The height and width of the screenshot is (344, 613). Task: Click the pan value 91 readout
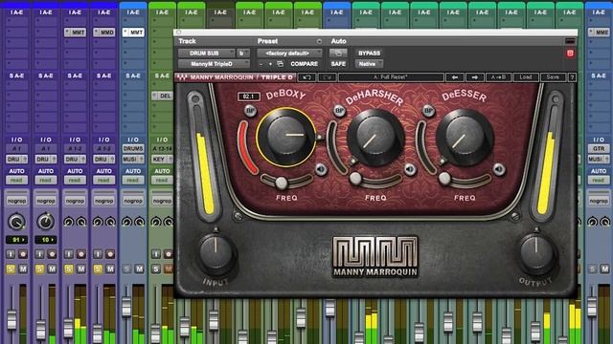(x=16, y=240)
